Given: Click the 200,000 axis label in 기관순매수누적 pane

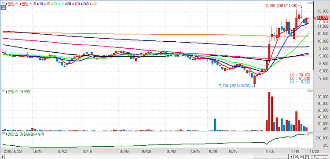Looking at the screenshot, I should pyautogui.click(x=323, y=138).
